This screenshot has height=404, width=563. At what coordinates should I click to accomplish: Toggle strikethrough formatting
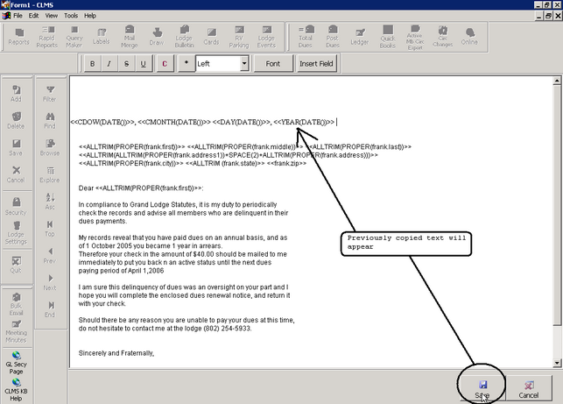(127, 64)
